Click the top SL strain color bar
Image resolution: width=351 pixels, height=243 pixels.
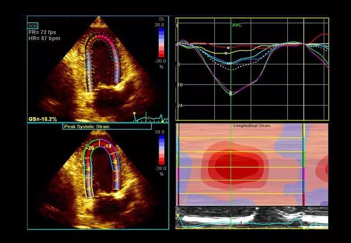[x=161, y=41]
